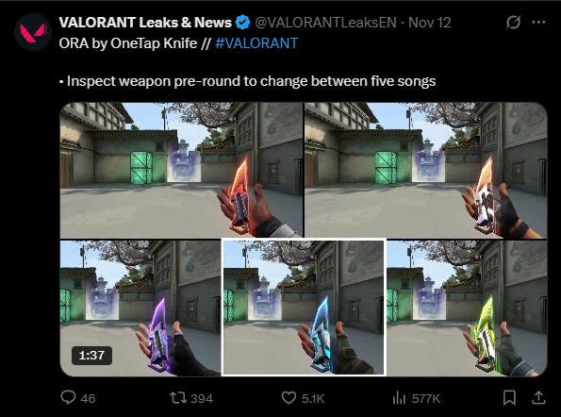Open the VALORANT Leaks profile avatar
Viewport: 561px width, 417px height.
[33, 32]
